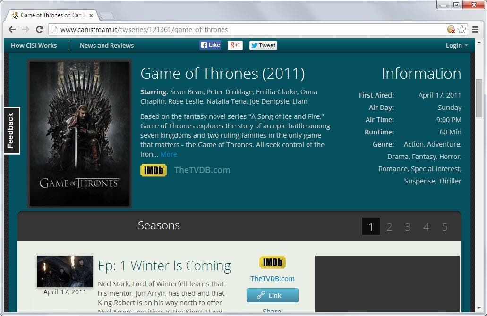Switch to season 4
Screen dimensions: 487x316
427,227
